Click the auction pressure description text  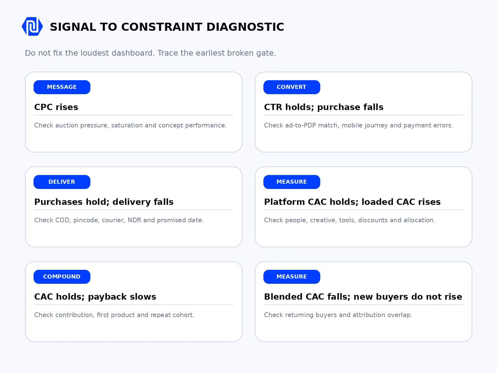click(130, 125)
